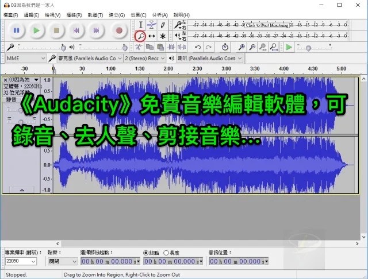Close the track with its X button
368x279 pixels.
tap(5, 80)
